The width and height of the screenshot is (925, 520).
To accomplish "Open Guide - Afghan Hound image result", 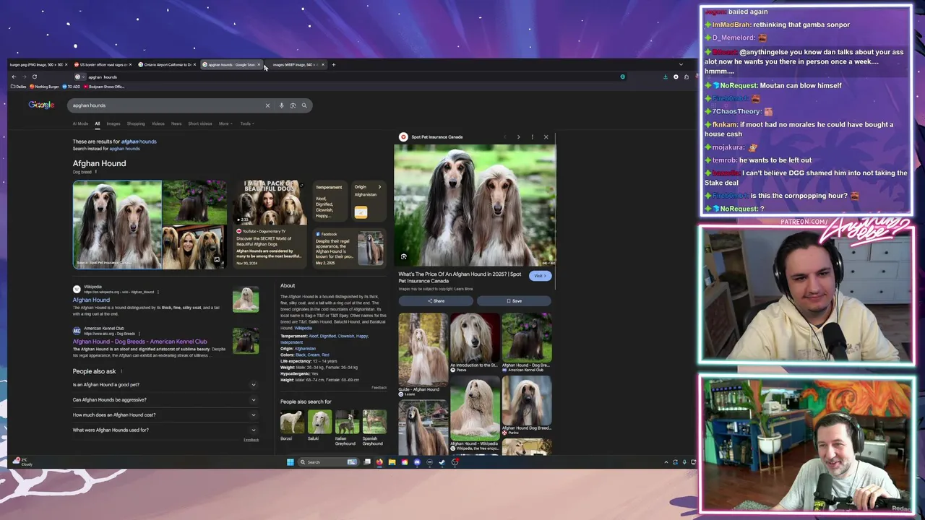I will (x=423, y=349).
